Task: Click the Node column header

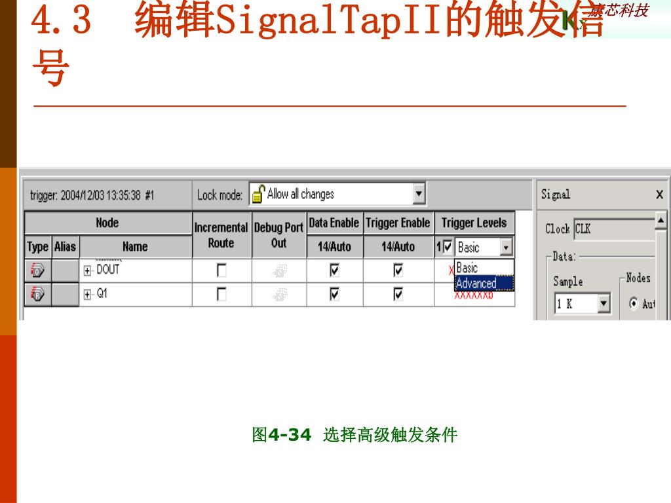Action: pyautogui.click(x=107, y=223)
